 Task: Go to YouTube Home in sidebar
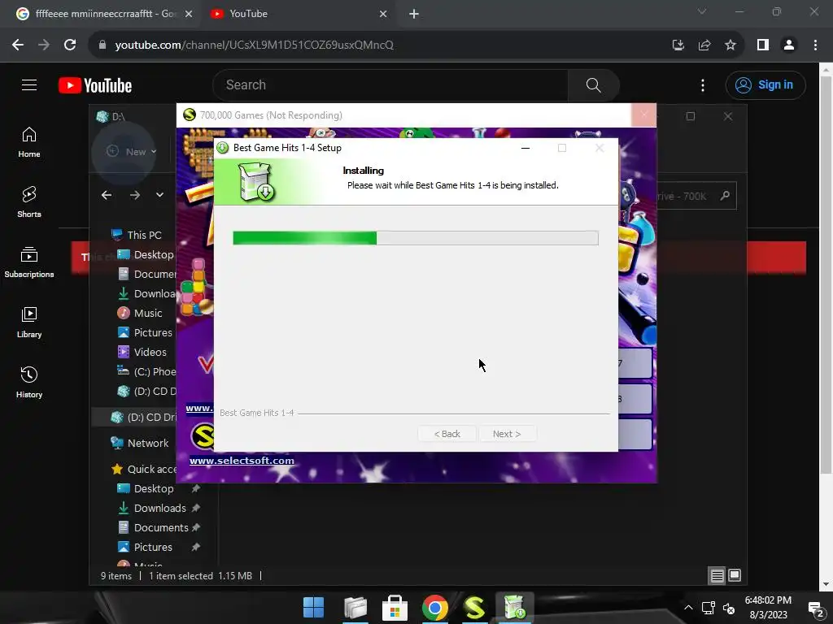coord(29,142)
